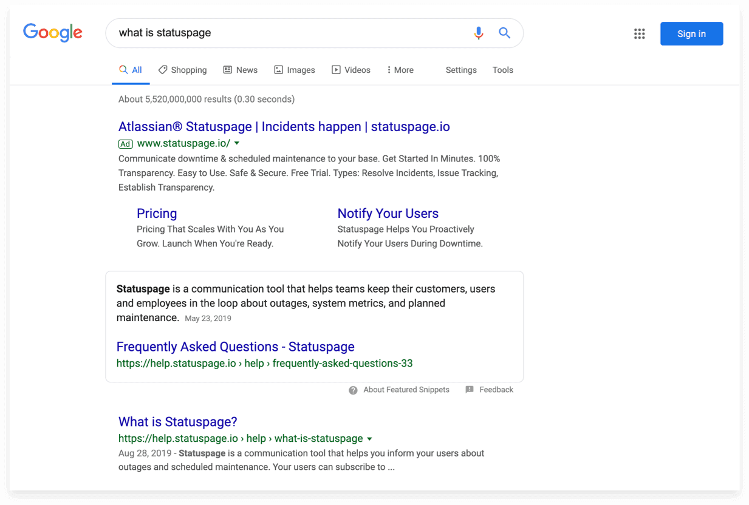Open the Google apps grid
This screenshot has width=749, height=505.
(639, 33)
